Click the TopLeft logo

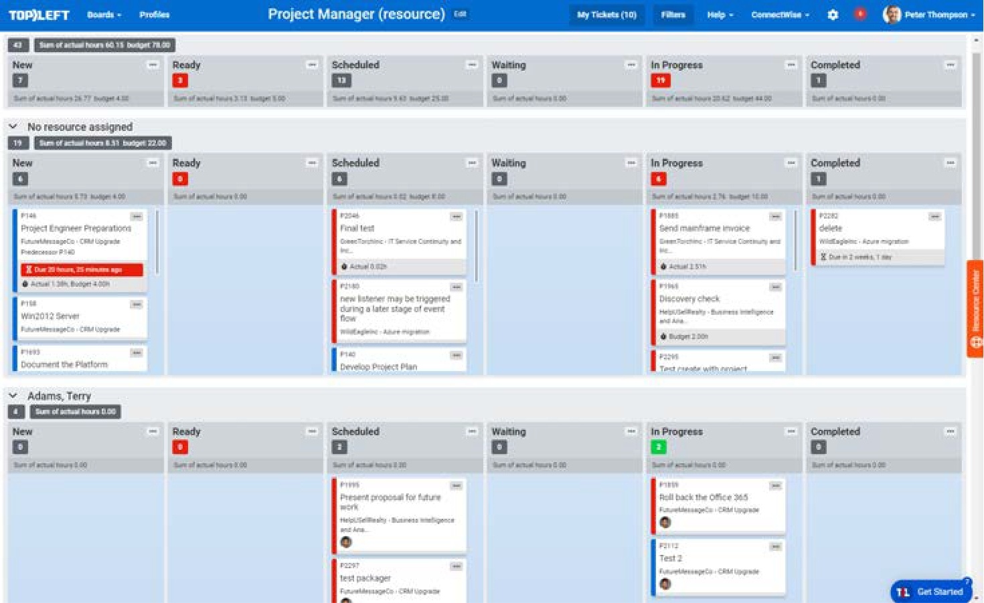[x=39, y=15]
